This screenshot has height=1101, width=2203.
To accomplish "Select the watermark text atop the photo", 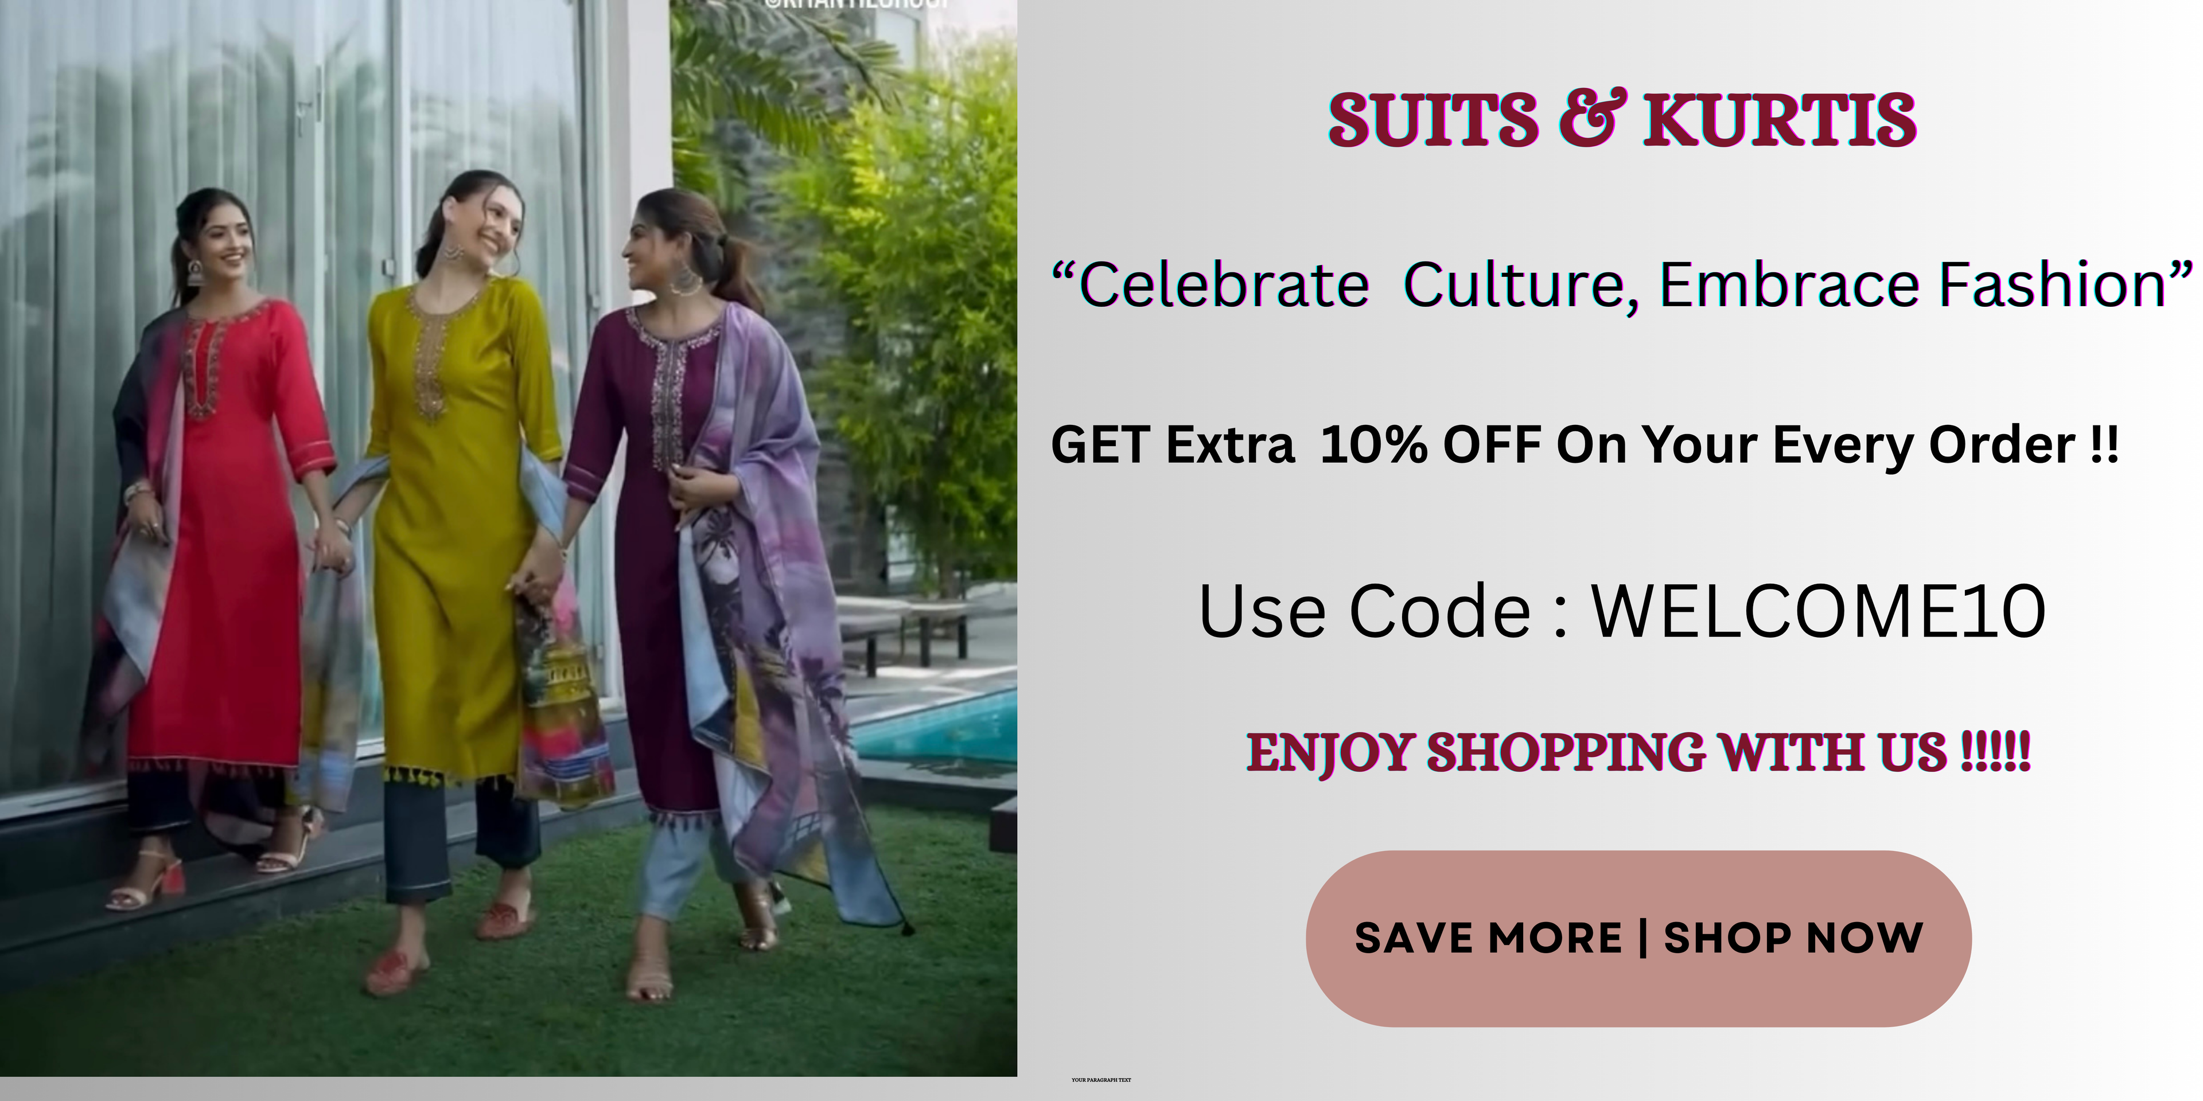I will point(855,4).
